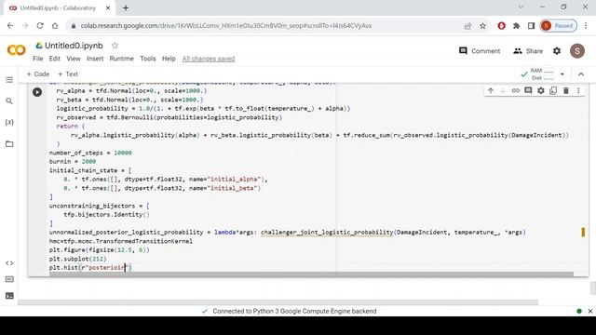The height and width of the screenshot is (335, 596).
Task: Click the Untitled0.ipynb notebook title
Action: [x=74, y=46]
